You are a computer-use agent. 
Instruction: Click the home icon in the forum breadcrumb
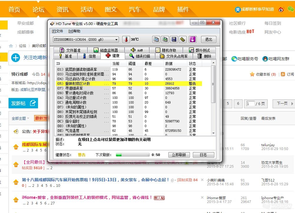point(11,46)
